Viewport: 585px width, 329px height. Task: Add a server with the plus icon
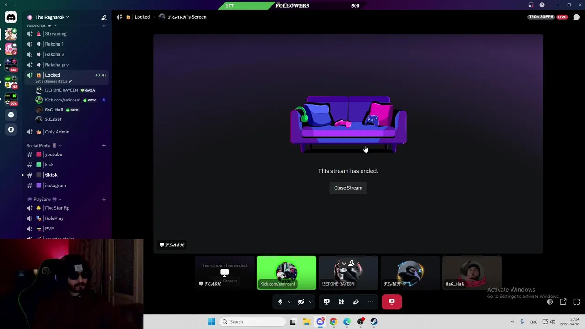pos(11,115)
